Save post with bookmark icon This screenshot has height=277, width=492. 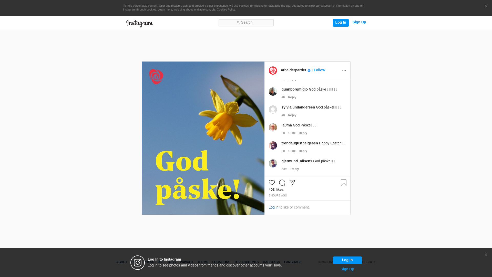tap(343, 183)
